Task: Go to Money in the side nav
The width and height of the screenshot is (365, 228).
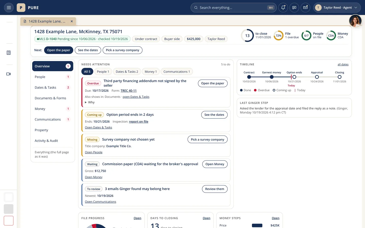Action: [x=52, y=109]
